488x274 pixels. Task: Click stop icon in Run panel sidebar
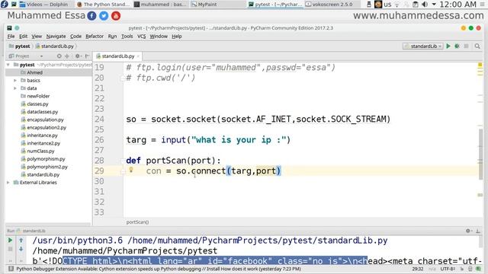click(10, 249)
